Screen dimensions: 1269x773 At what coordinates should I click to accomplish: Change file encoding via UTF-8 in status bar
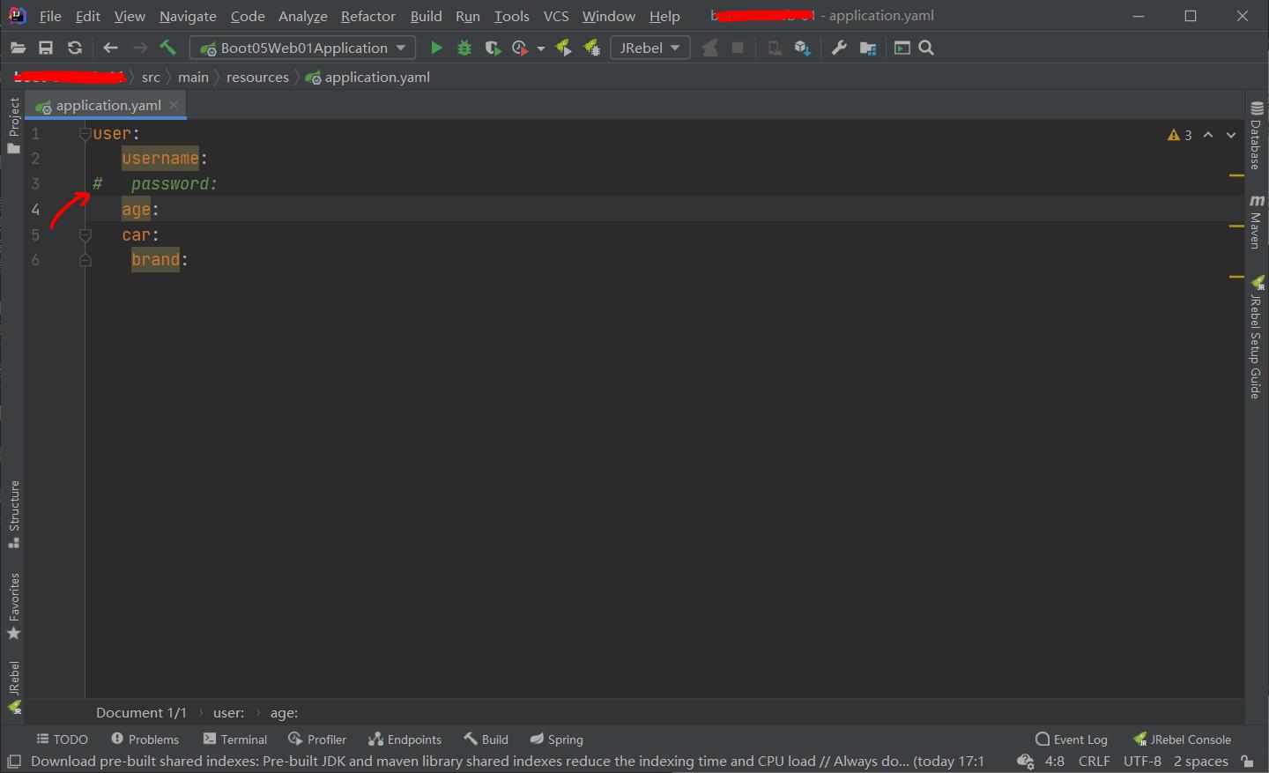click(1142, 762)
